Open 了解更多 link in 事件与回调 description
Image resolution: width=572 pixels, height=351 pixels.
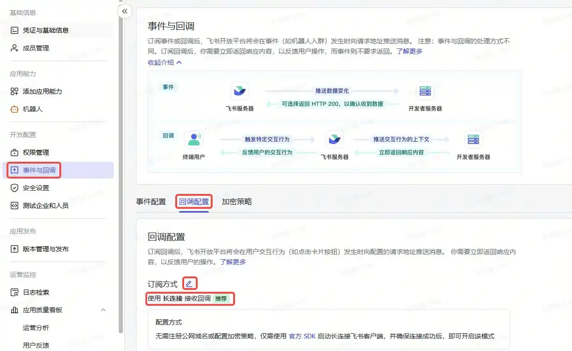409,51
